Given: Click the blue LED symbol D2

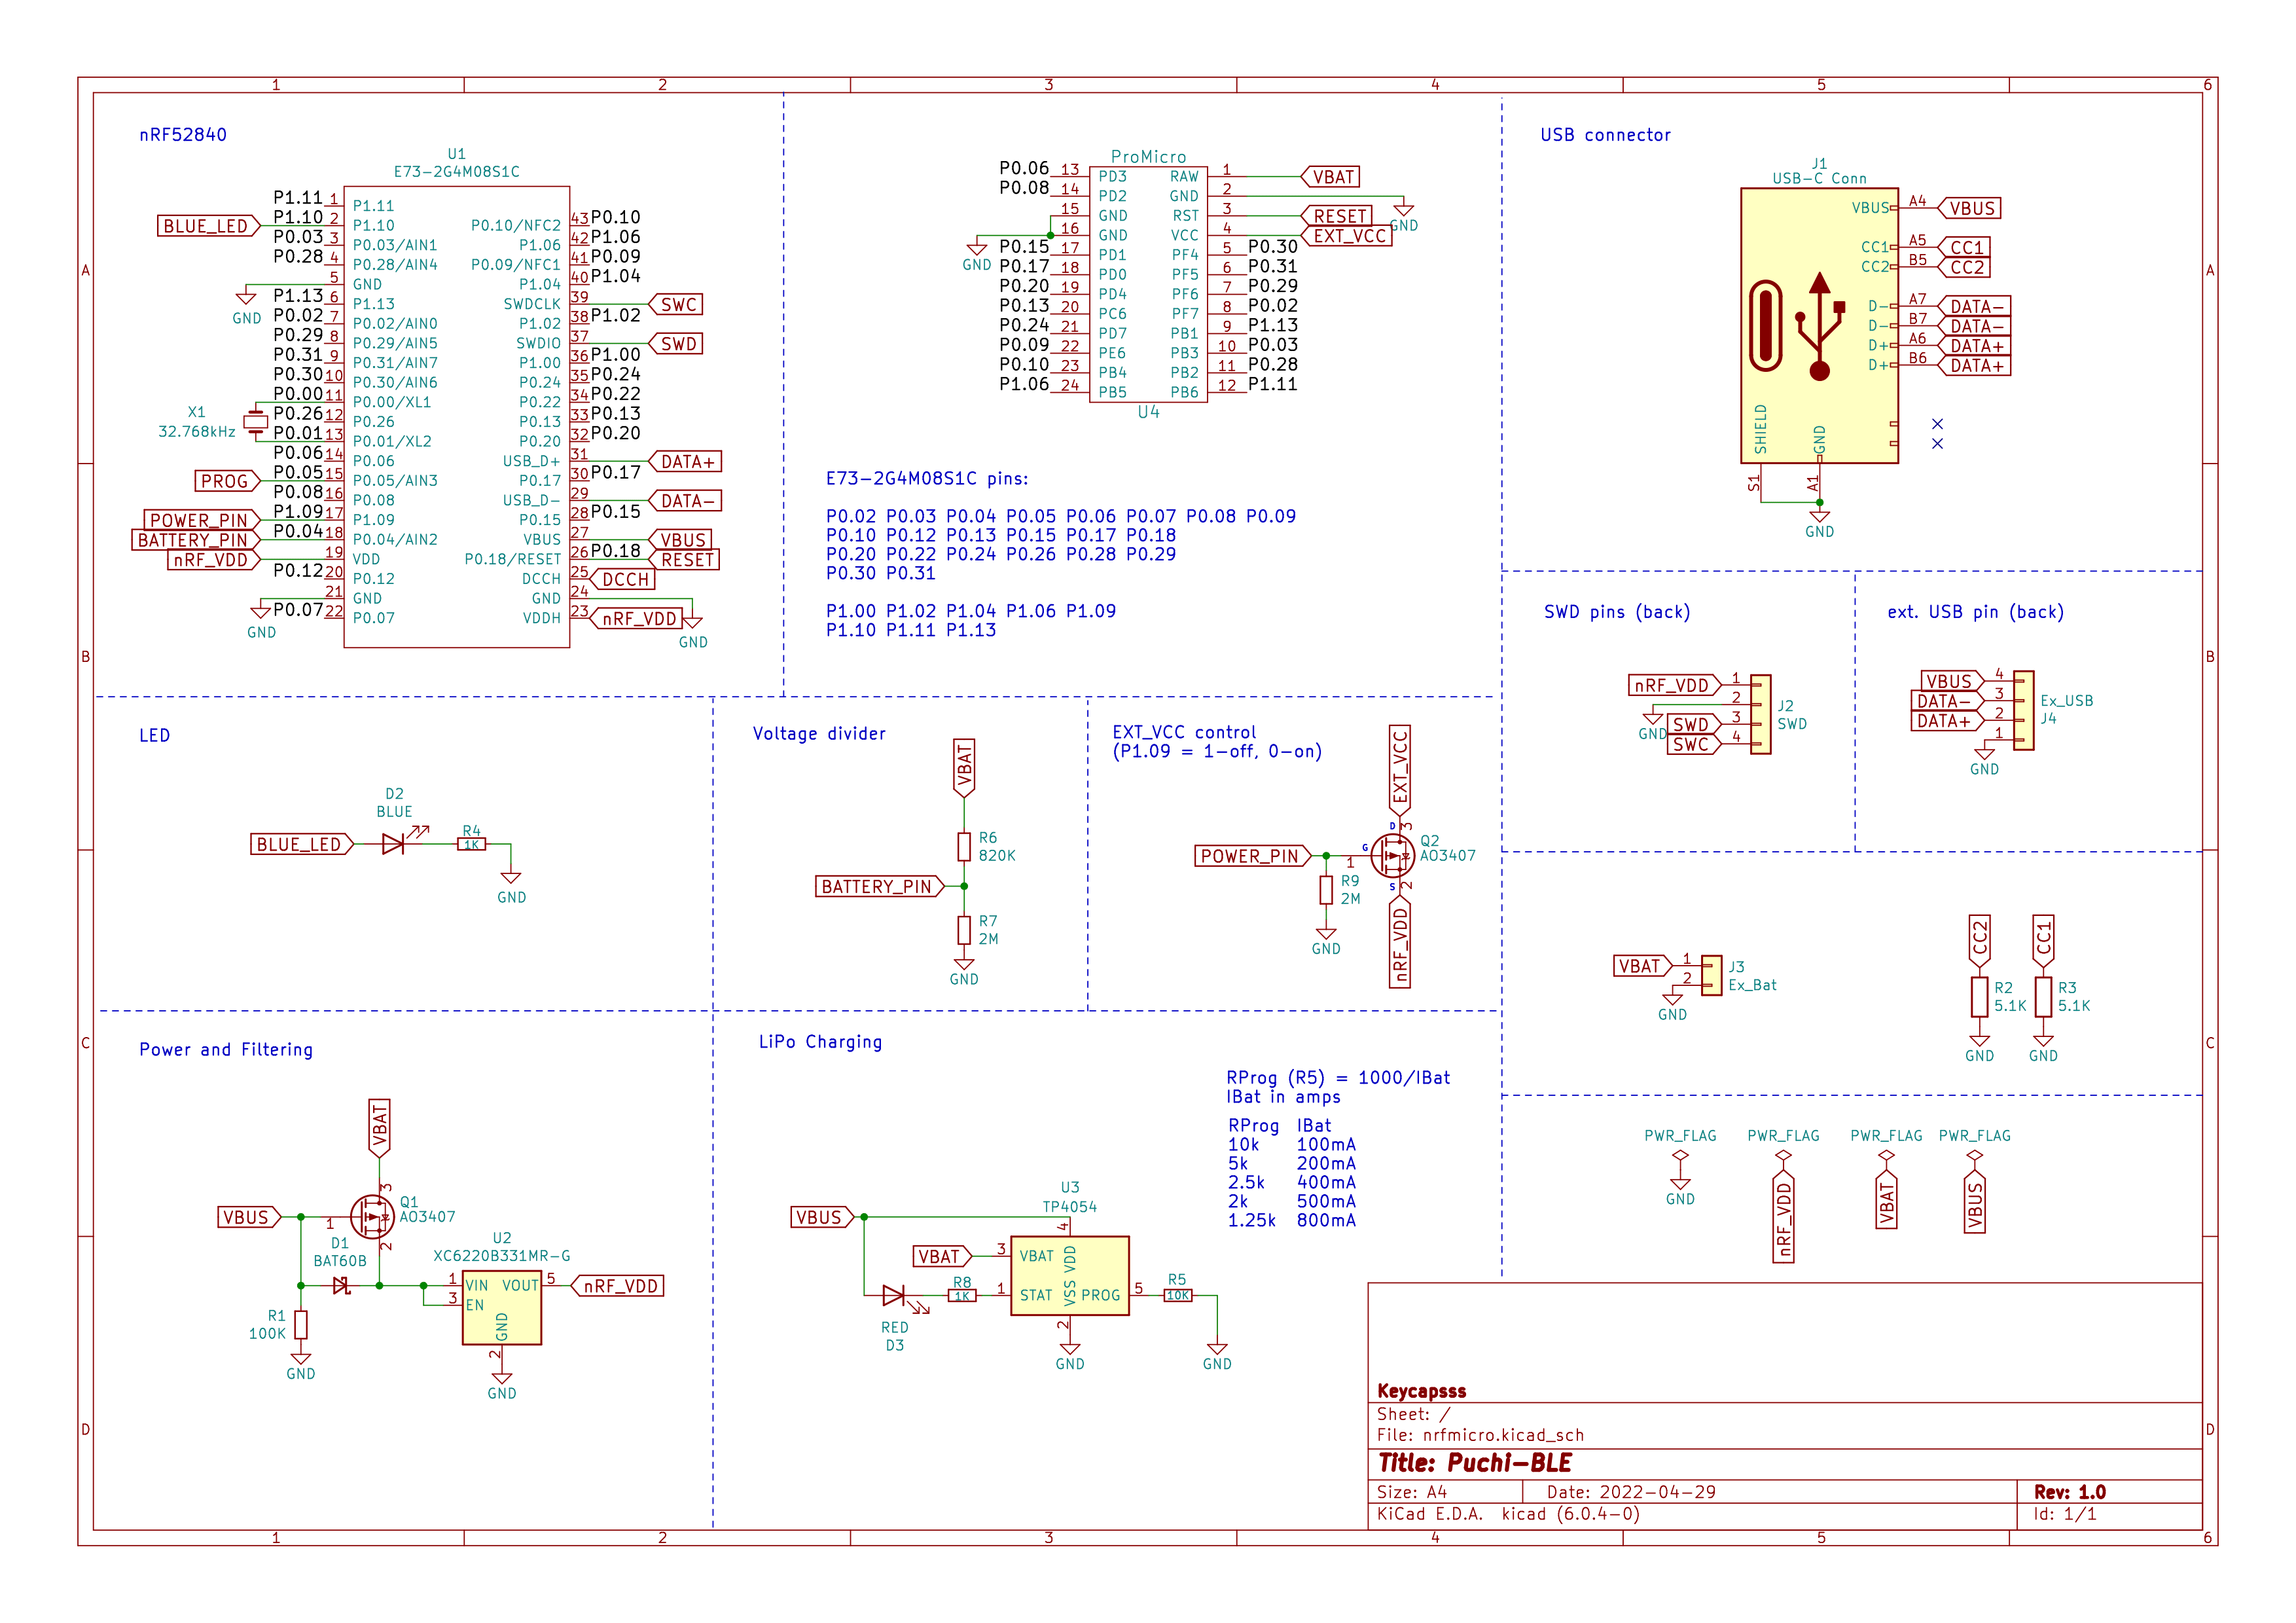Looking at the screenshot, I should pyautogui.click(x=392, y=843).
